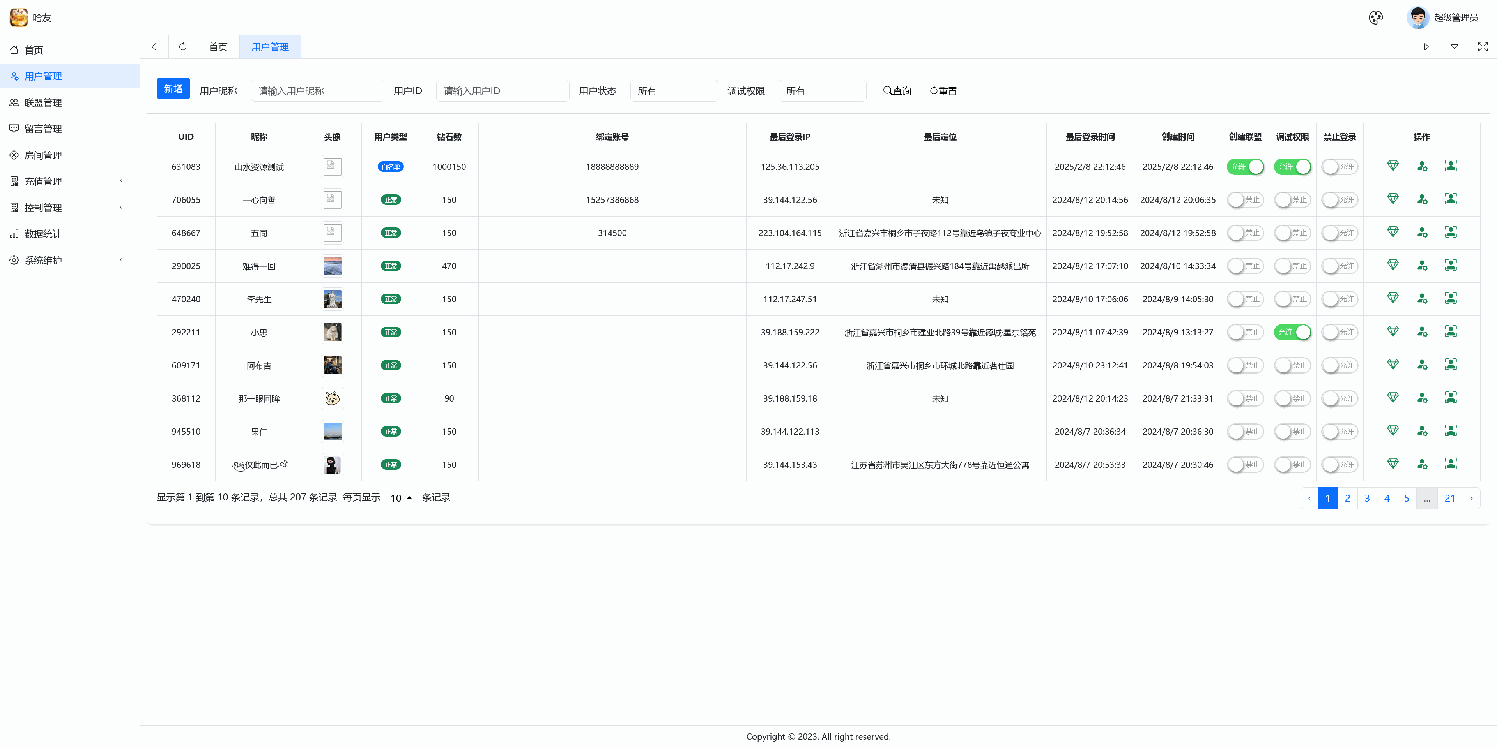Turn off 调试权限 toggle for 小忠
The height and width of the screenshot is (747, 1497).
pyautogui.click(x=1292, y=332)
